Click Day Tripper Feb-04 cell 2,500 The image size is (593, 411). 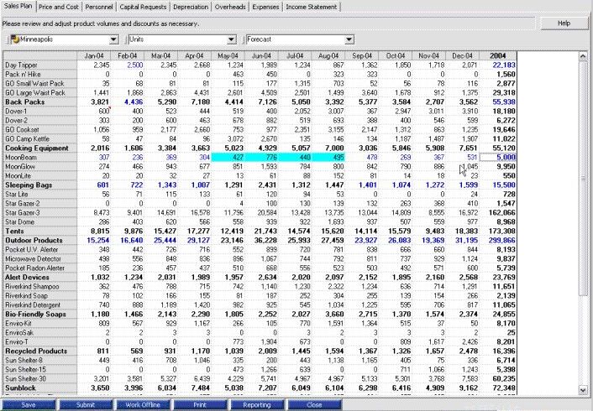pyautogui.click(x=128, y=65)
